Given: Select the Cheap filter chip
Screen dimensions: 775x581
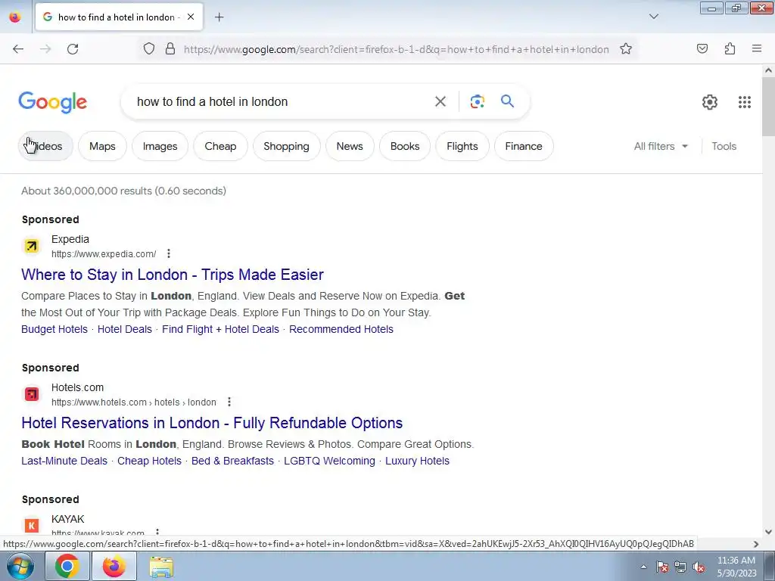Looking at the screenshot, I should 220,146.
